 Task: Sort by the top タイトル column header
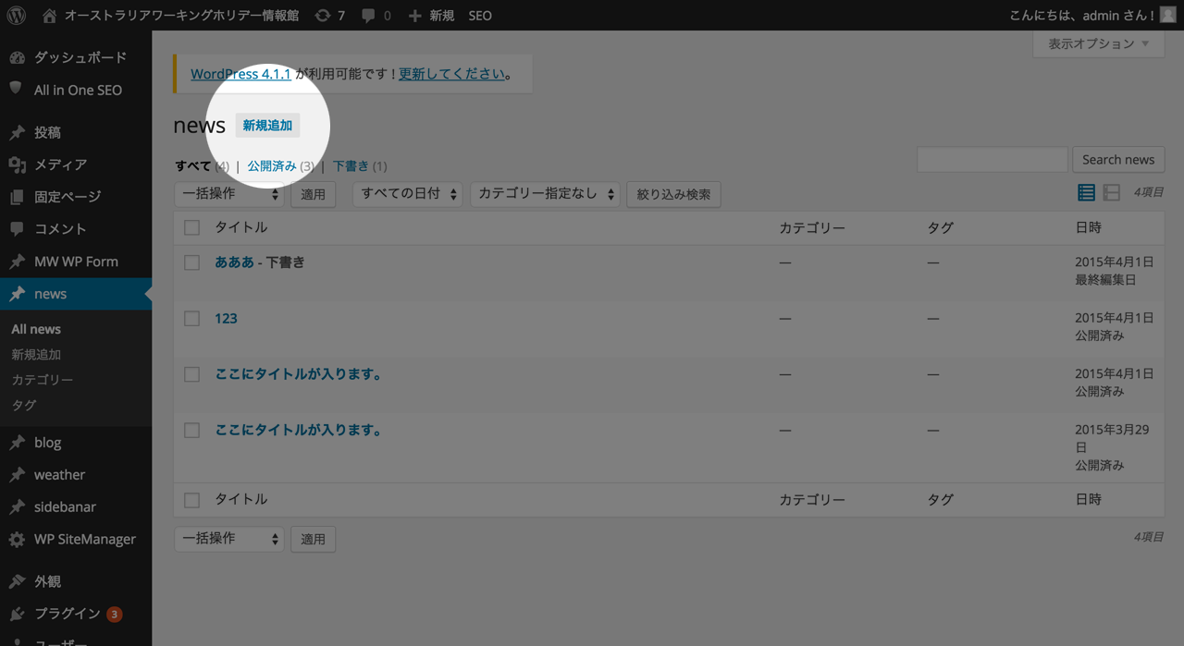pos(240,227)
